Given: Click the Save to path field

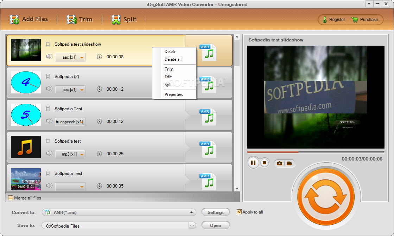Looking at the screenshot, I should (115, 225).
